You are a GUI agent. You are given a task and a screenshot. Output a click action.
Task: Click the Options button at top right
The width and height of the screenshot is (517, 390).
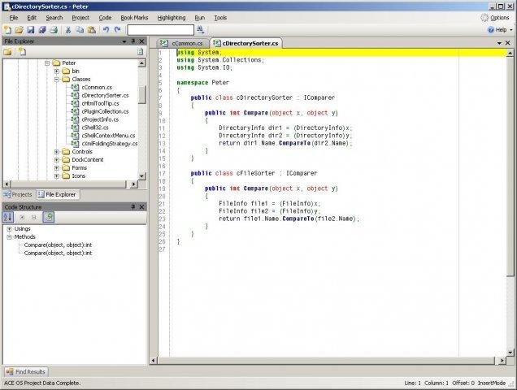pos(495,17)
